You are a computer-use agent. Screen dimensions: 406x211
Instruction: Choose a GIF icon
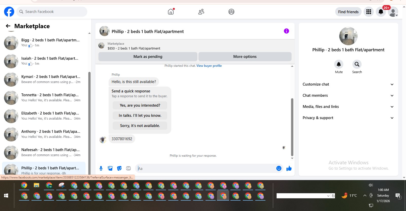128,168
